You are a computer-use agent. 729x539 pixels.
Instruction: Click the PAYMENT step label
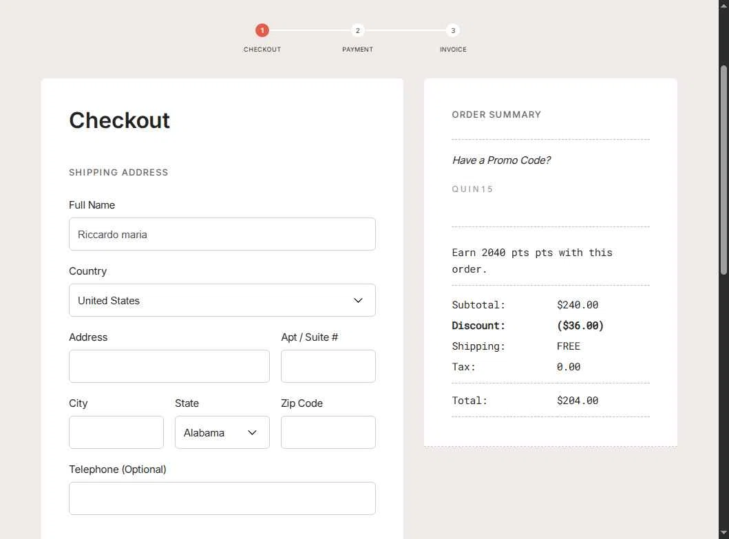(x=357, y=50)
